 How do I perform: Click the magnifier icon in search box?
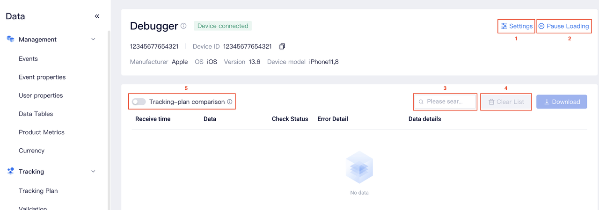(421, 102)
